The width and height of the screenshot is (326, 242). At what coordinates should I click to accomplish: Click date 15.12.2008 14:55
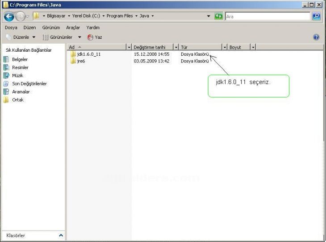tap(151, 54)
